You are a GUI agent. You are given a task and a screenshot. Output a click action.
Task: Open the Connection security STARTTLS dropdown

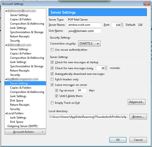(89, 44)
